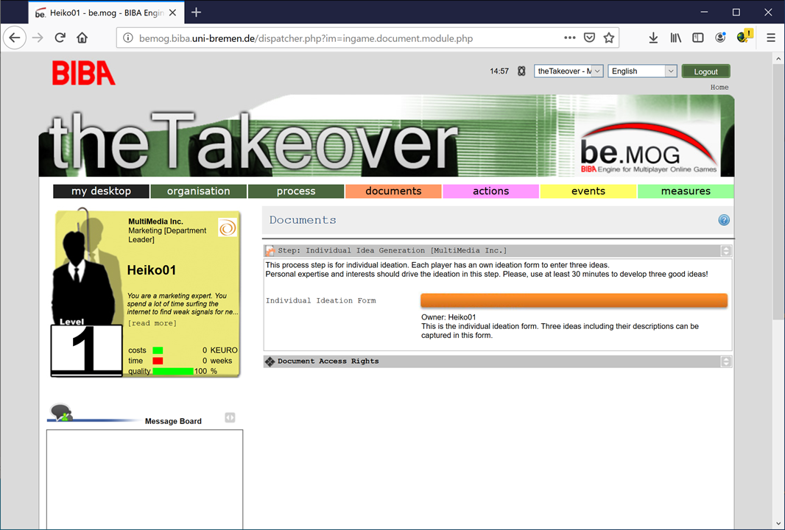Click the step icon before Individual Idea Generation
The width and height of the screenshot is (785, 530).
pos(270,250)
